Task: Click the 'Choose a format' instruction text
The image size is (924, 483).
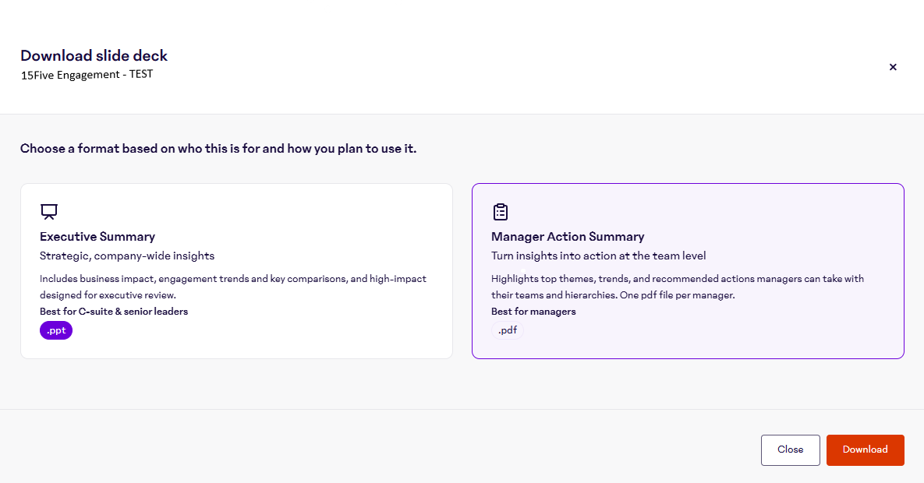Action: 218,149
